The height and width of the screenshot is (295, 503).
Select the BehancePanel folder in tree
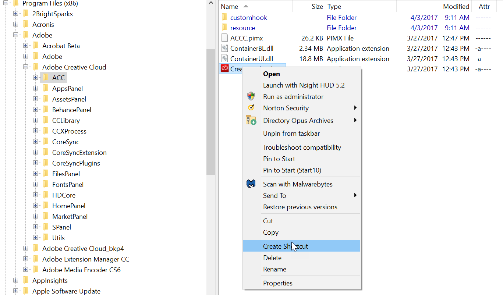click(72, 110)
